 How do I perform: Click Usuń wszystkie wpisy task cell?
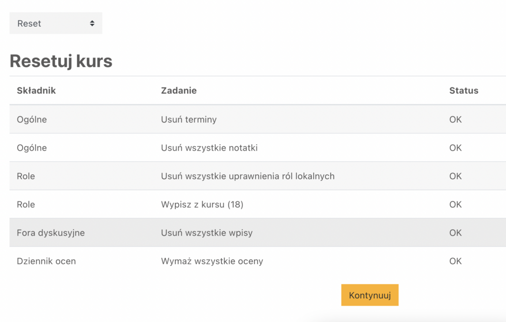tap(207, 233)
